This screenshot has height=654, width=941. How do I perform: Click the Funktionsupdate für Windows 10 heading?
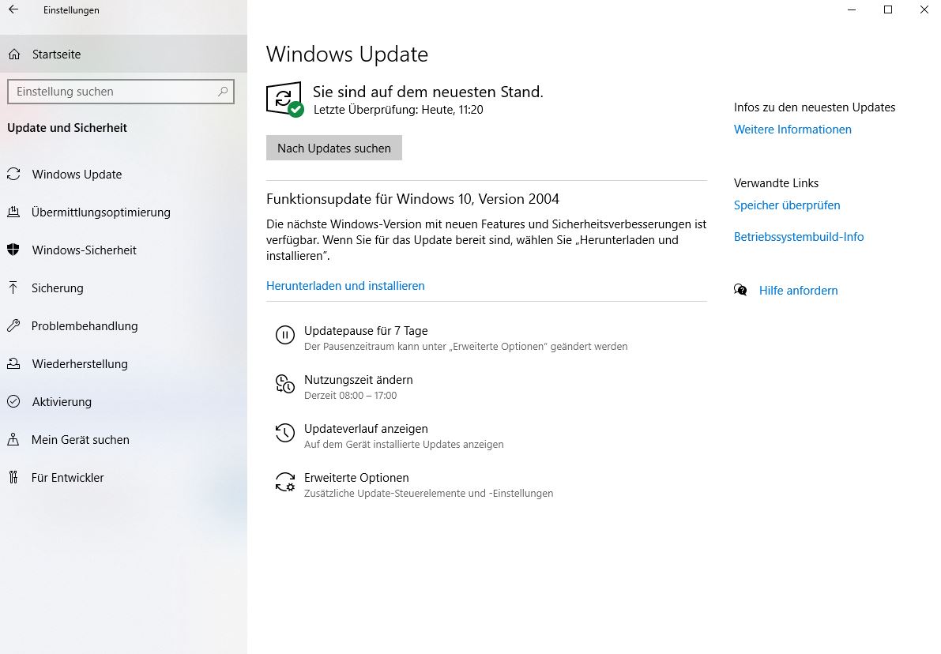click(413, 198)
